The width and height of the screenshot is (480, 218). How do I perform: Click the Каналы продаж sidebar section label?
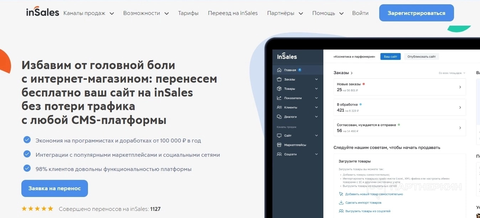pyautogui.click(x=287, y=127)
